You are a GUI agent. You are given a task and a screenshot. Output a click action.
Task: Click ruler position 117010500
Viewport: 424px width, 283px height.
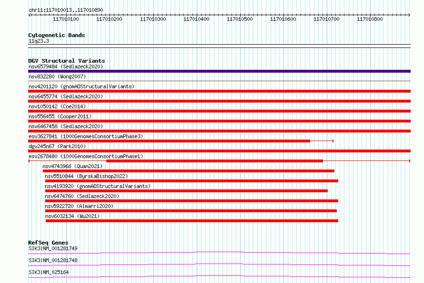240,19
